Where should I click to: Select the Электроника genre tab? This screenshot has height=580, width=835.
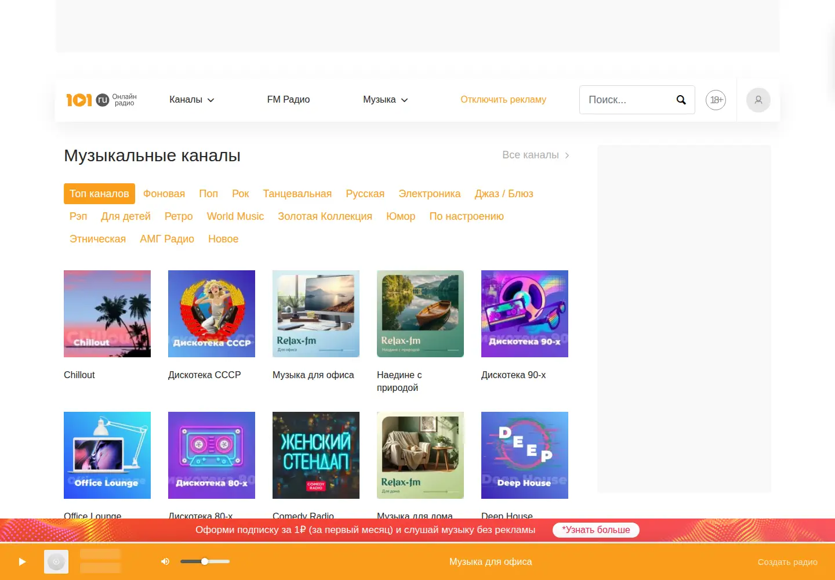click(x=429, y=194)
